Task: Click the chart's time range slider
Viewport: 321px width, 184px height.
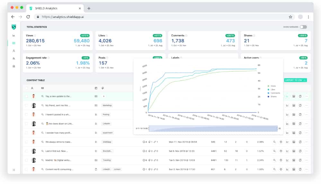Action: 213,129
